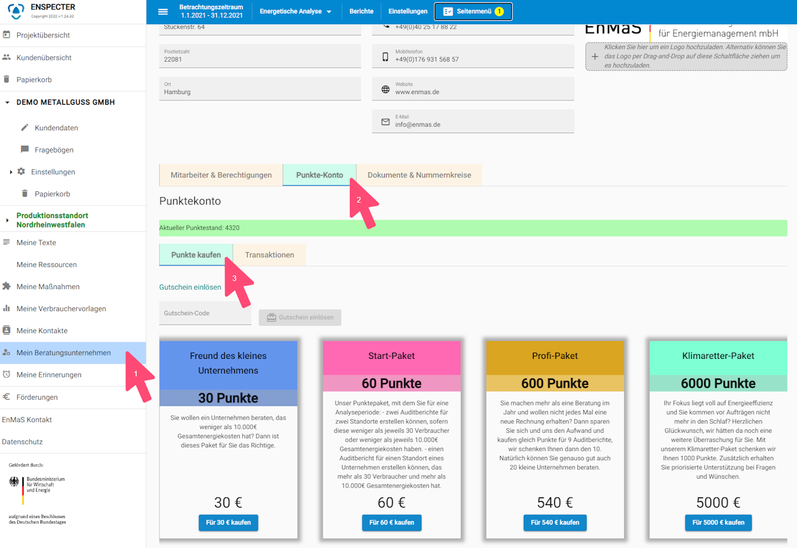Open Projektübersicht via its calendar icon
Viewport: 797px width, 548px height.
click(x=7, y=35)
